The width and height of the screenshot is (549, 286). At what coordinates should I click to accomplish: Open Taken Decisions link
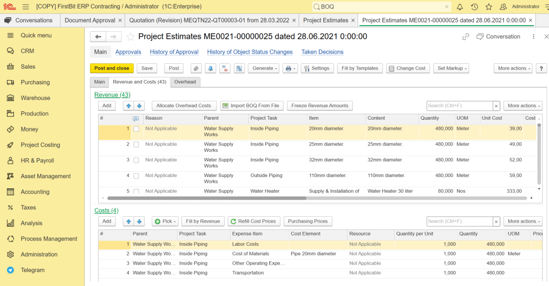(322, 52)
